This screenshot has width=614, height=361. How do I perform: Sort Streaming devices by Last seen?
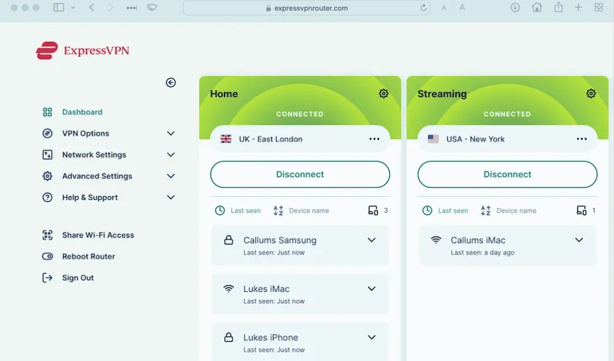(x=453, y=210)
